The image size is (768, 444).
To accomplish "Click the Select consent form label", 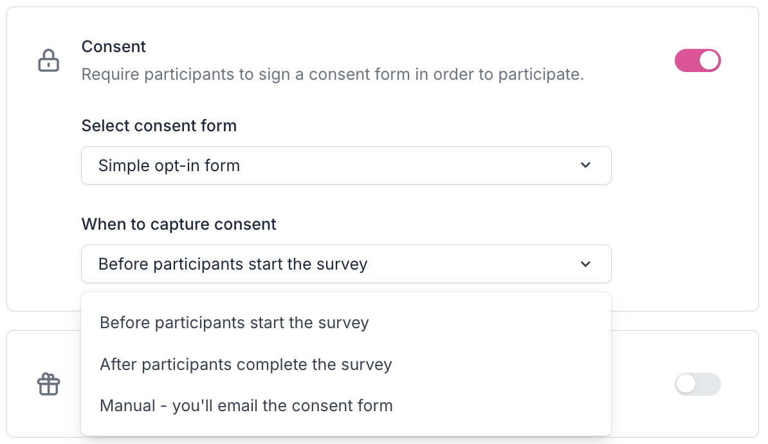I will 159,125.
